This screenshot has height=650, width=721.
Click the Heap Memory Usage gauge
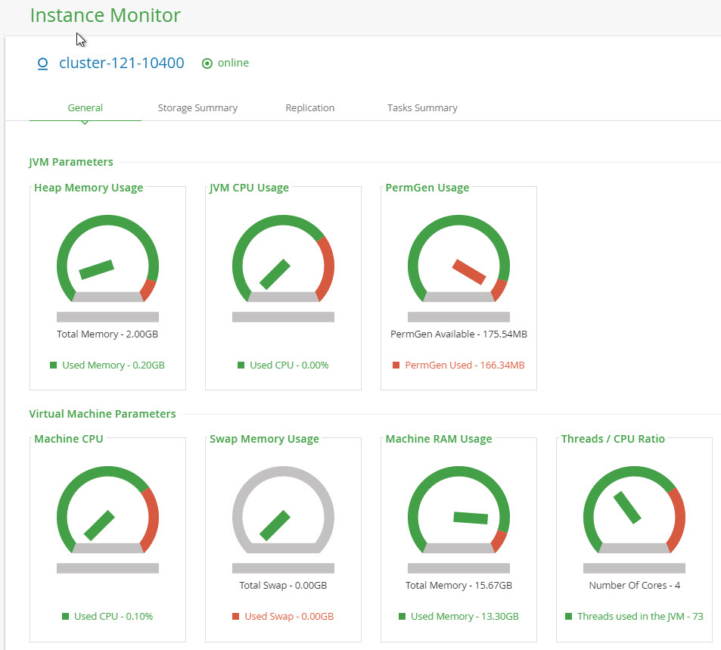click(x=107, y=261)
